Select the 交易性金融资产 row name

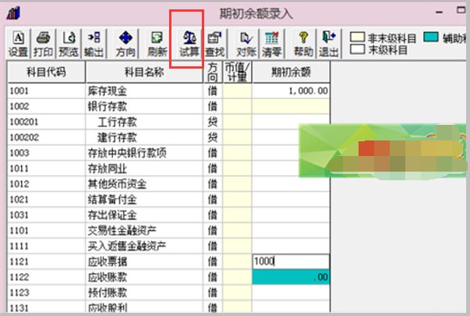click(x=122, y=230)
